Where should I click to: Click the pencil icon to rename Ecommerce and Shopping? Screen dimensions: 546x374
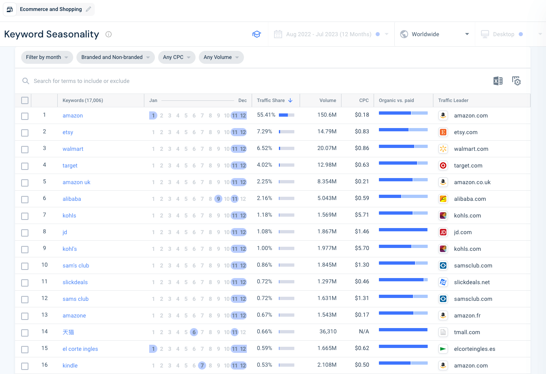coord(88,9)
